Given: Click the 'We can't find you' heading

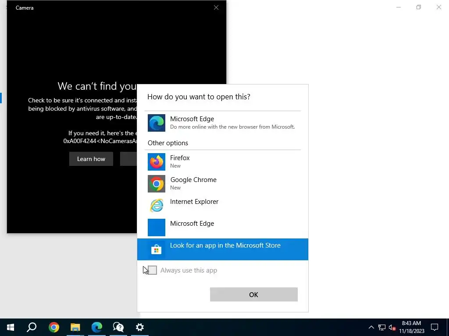Looking at the screenshot, I should (x=97, y=86).
